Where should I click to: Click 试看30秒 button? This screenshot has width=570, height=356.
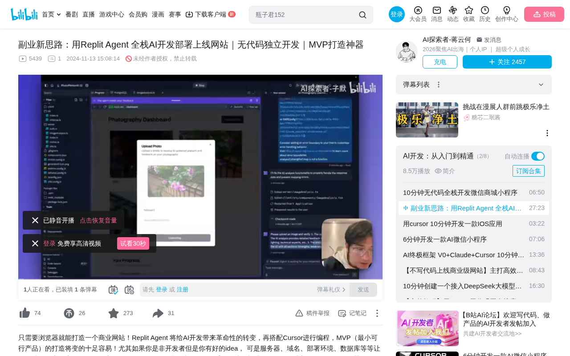(x=133, y=243)
